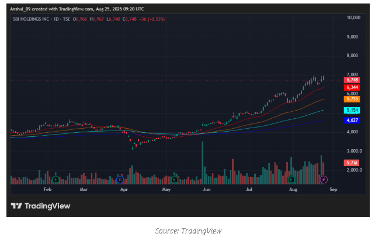The width and height of the screenshot is (375, 237).
Task: Click the 2,000.0 price axis label
Action: tap(354, 170)
